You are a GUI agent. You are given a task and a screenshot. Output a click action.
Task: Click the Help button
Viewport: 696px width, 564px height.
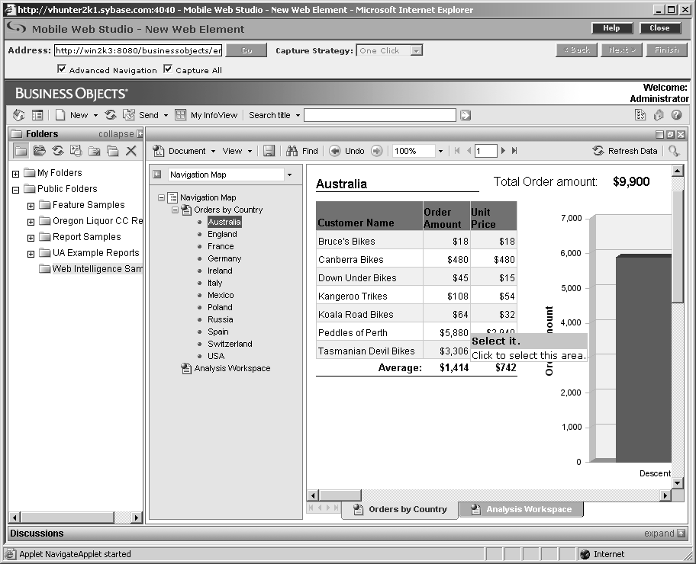click(611, 28)
